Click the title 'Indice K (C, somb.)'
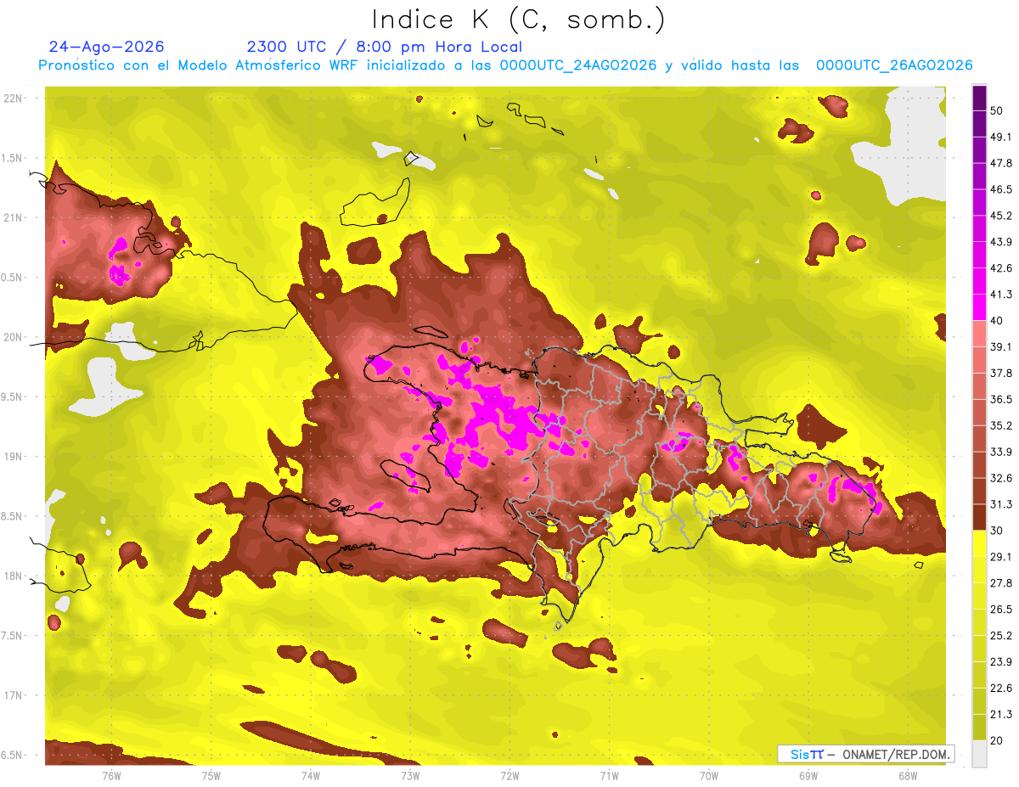Screen dimensions: 1019x787 (x=518, y=19)
